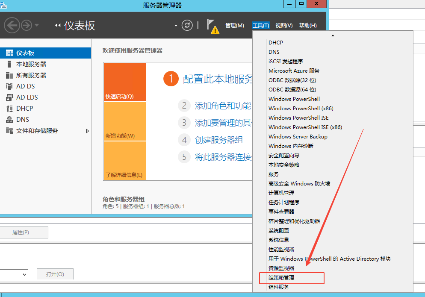Open Microsoft Azure 服务 menu entry

coord(294,71)
